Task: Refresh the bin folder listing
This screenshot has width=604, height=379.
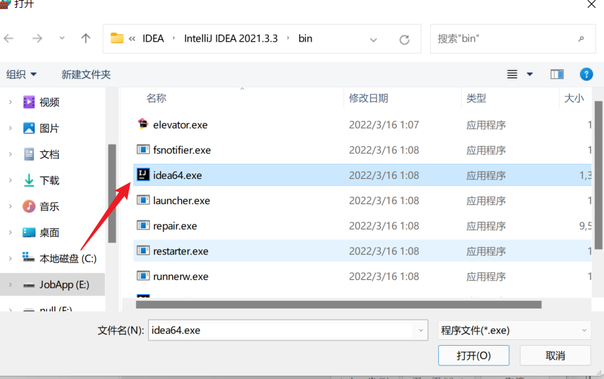Action: pos(404,40)
